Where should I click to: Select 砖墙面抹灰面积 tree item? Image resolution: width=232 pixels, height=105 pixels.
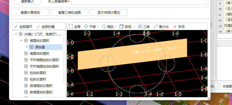[x=41, y=86]
